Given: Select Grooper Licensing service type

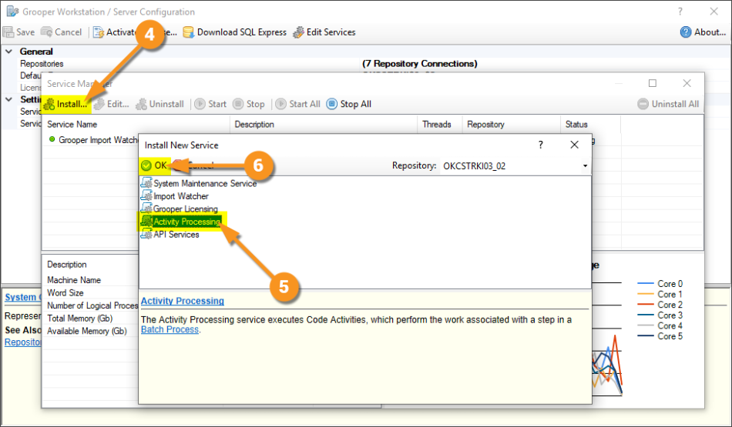Looking at the screenshot, I should 180,208.
